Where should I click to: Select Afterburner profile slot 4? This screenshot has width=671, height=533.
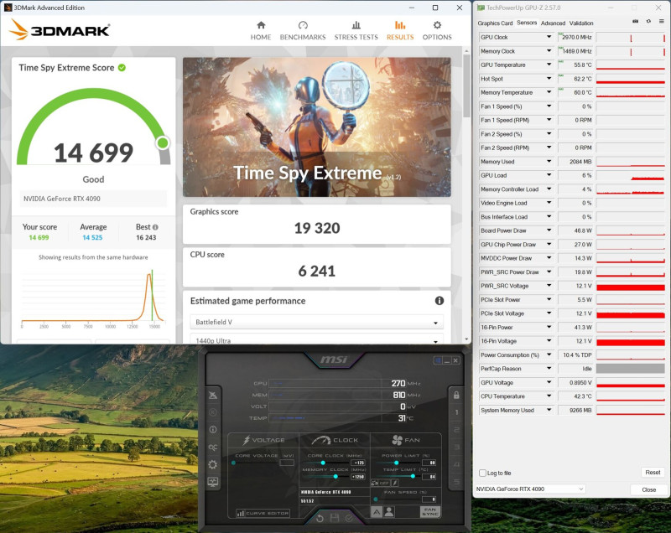pos(456,464)
